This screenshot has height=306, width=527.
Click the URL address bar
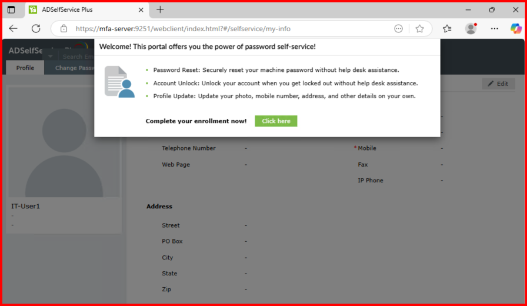229,28
